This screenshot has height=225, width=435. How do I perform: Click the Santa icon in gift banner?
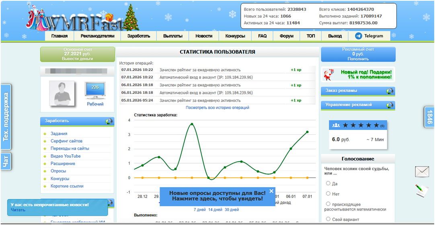tap(329, 75)
